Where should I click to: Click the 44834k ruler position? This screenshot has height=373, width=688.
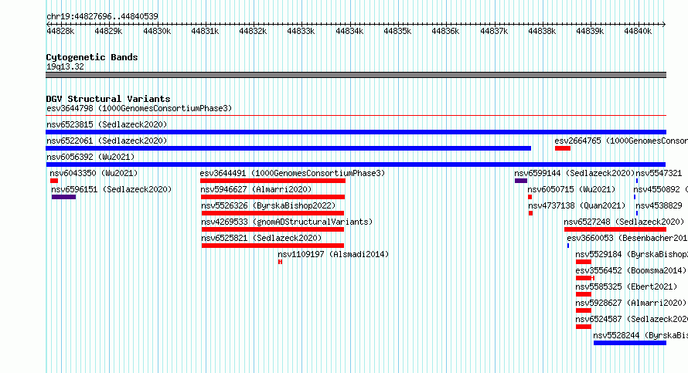[349, 31]
